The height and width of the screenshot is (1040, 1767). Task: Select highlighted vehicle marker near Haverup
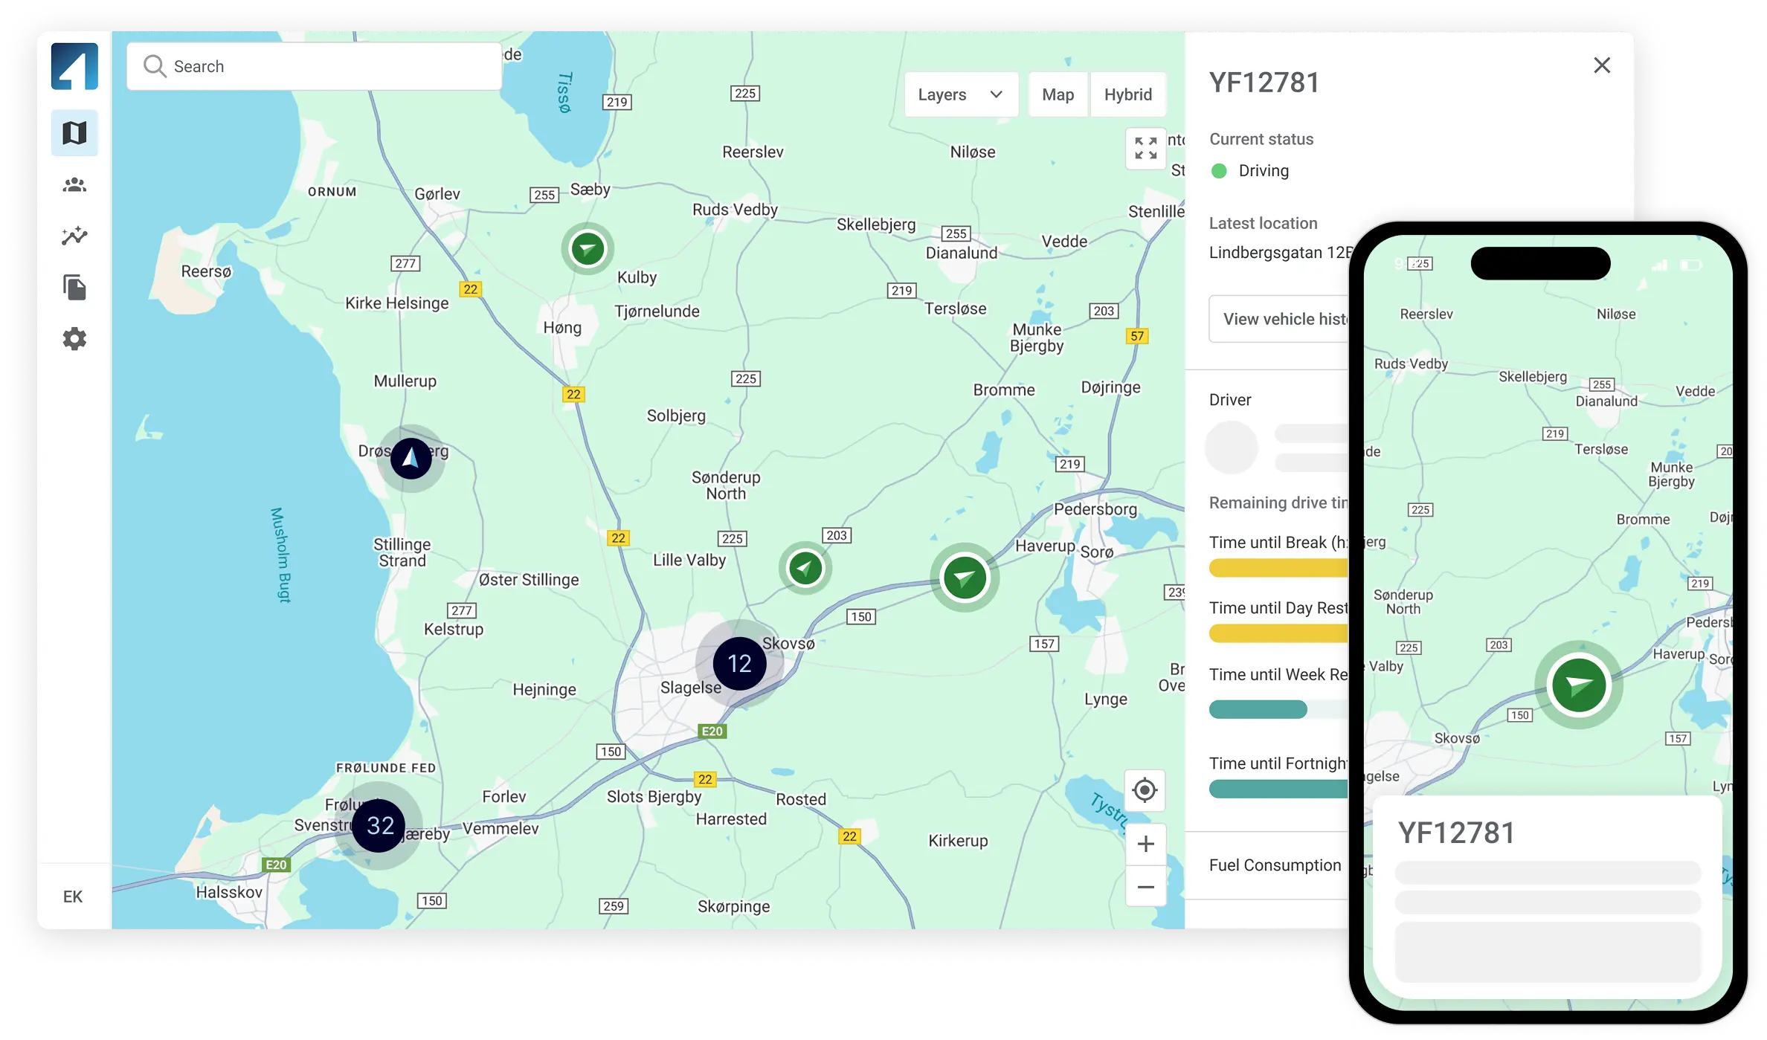tap(965, 578)
